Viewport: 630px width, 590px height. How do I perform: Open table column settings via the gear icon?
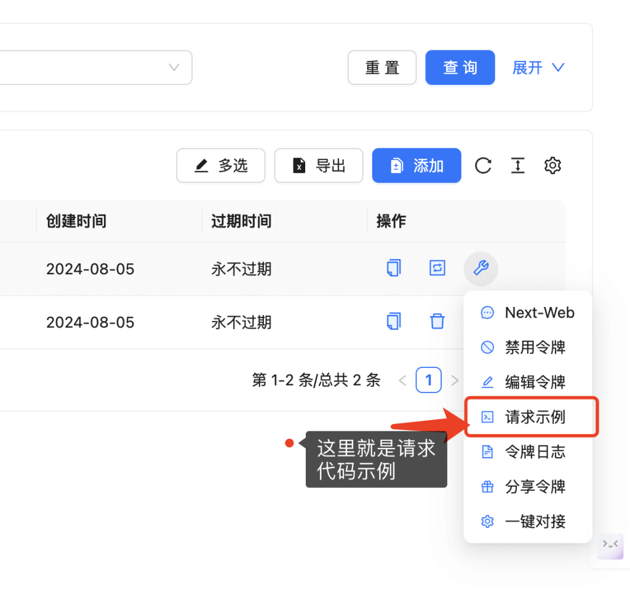[552, 165]
